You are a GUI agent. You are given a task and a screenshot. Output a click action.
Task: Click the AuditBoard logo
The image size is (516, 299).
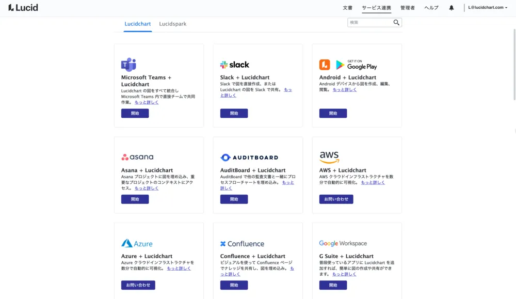tap(249, 158)
